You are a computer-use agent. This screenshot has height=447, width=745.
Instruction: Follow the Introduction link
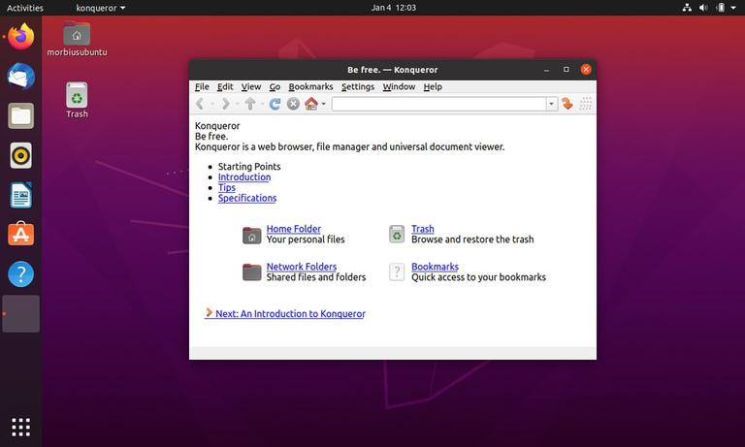click(x=244, y=176)
